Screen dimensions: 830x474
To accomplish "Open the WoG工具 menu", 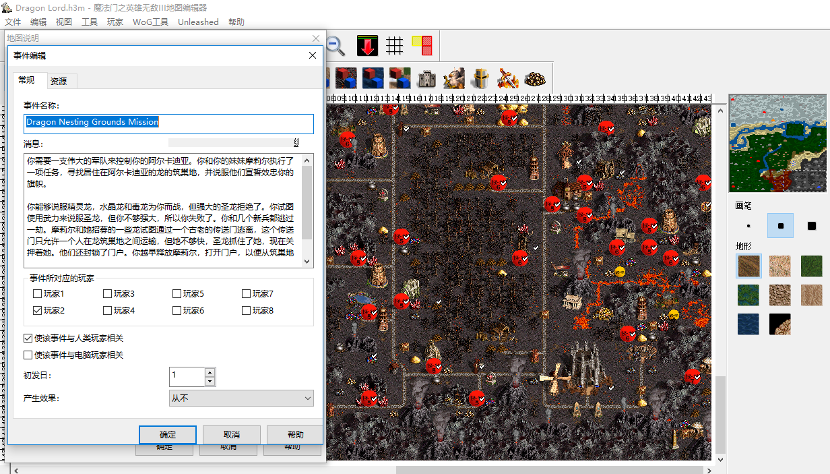I will click(x=150, y=22).
